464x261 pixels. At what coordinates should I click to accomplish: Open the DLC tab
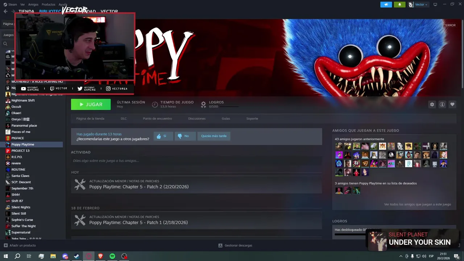(x=124, y=119)
